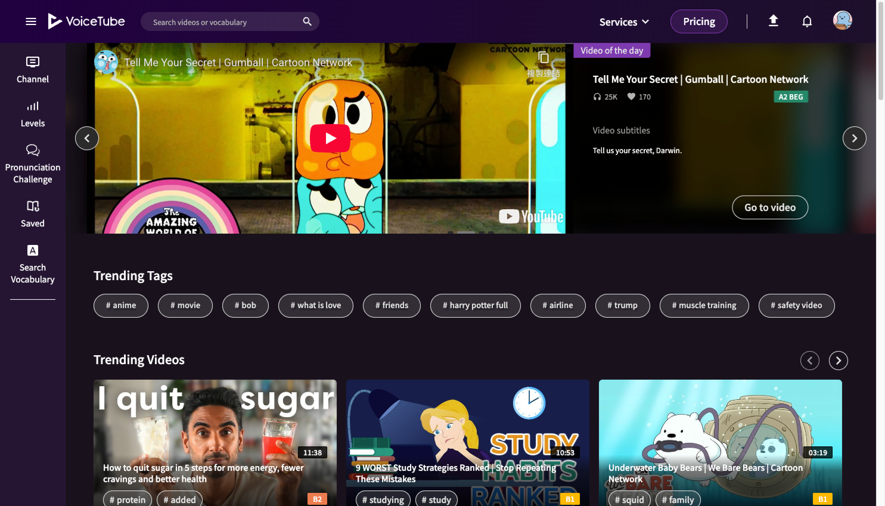The image size is (885, 506).
Task: Copy link icon on video player
Action: pyautogui.click(x=544, y=58)
